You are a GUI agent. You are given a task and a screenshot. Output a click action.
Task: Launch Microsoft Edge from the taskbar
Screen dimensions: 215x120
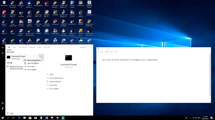(x=19, y=118)
